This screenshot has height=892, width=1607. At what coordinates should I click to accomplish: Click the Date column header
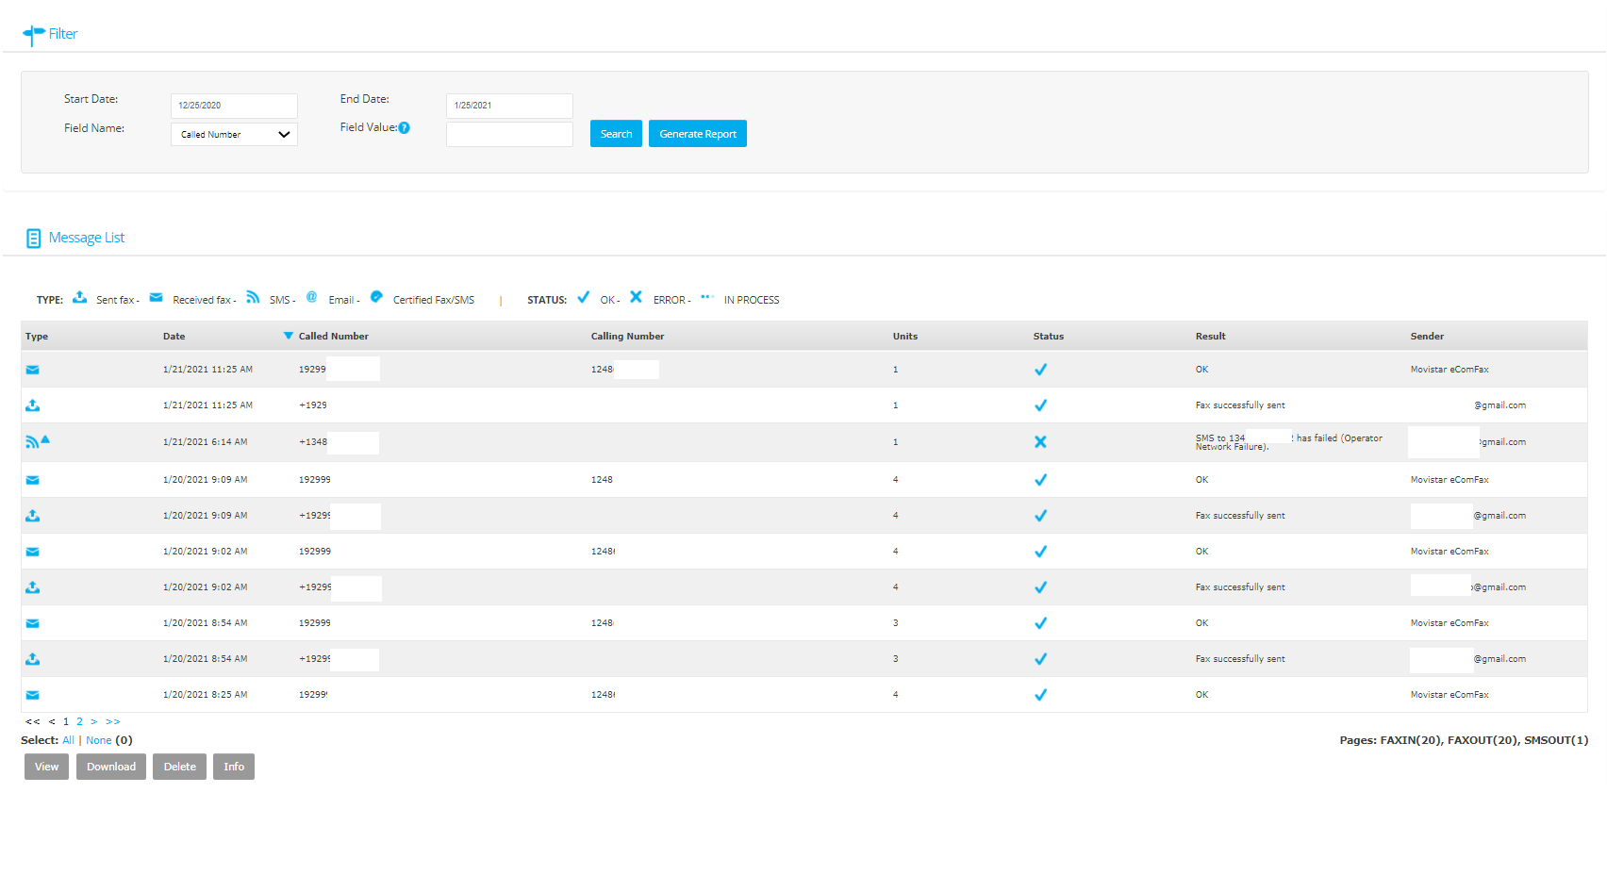pyautogui.click(x=174, y=337)
